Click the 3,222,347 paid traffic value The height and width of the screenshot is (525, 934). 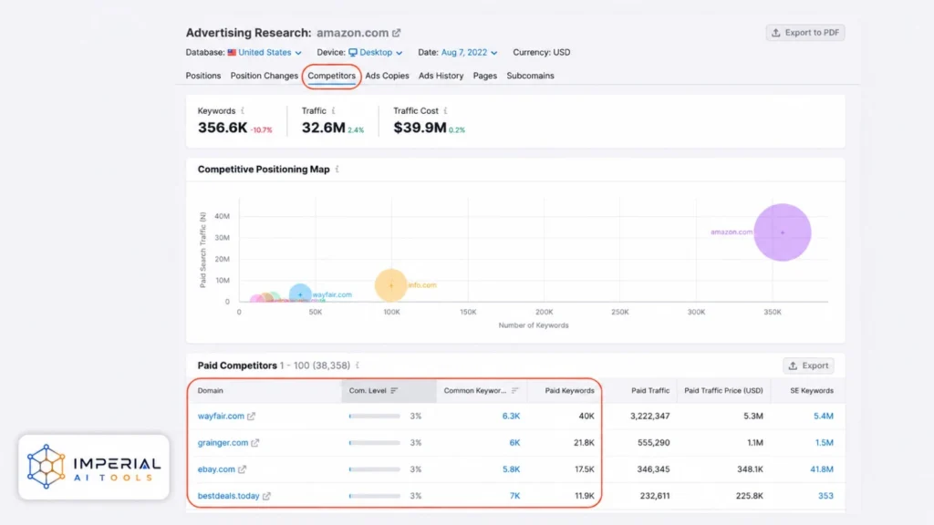(x=649, y=416)
